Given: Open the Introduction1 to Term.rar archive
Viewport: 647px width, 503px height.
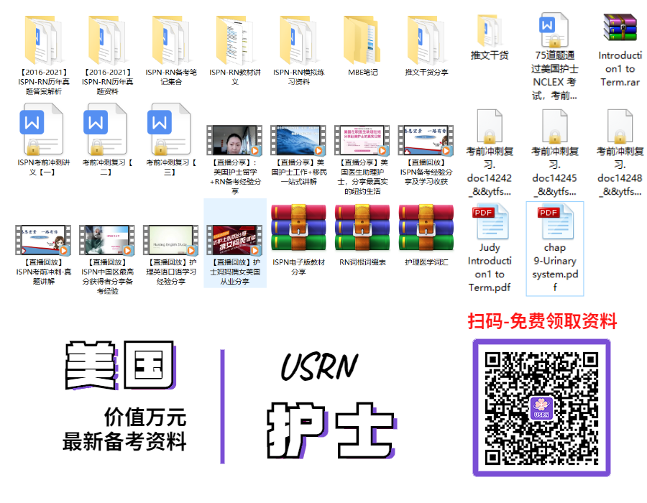Looking at the screenshot, I should coord(620,30).
